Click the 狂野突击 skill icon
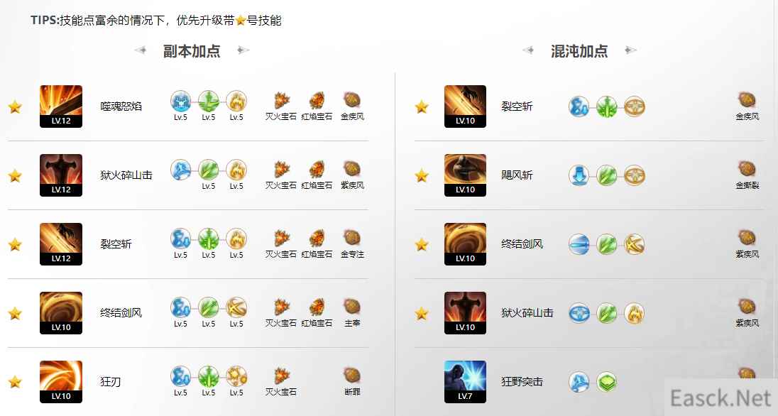 coord(466,382)
